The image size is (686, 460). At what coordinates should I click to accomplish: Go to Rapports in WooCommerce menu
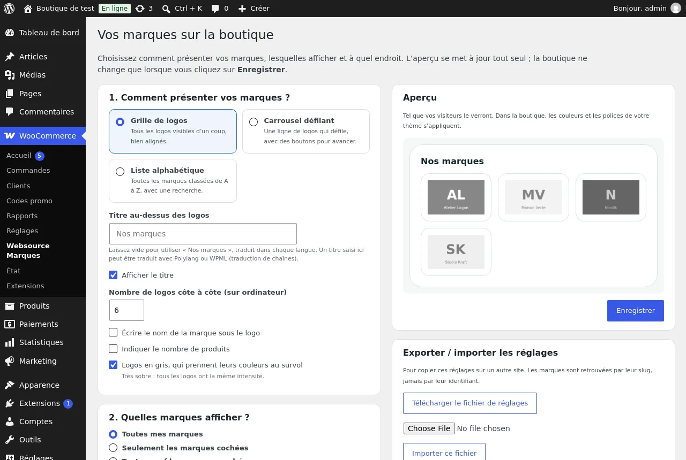pyautogui.click(x=22, y=216)
